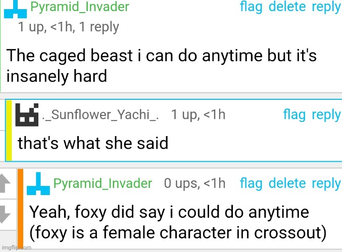342x252 pixels.
Task: Reply to the "caged beast" comment
Action: pos(326,7)
